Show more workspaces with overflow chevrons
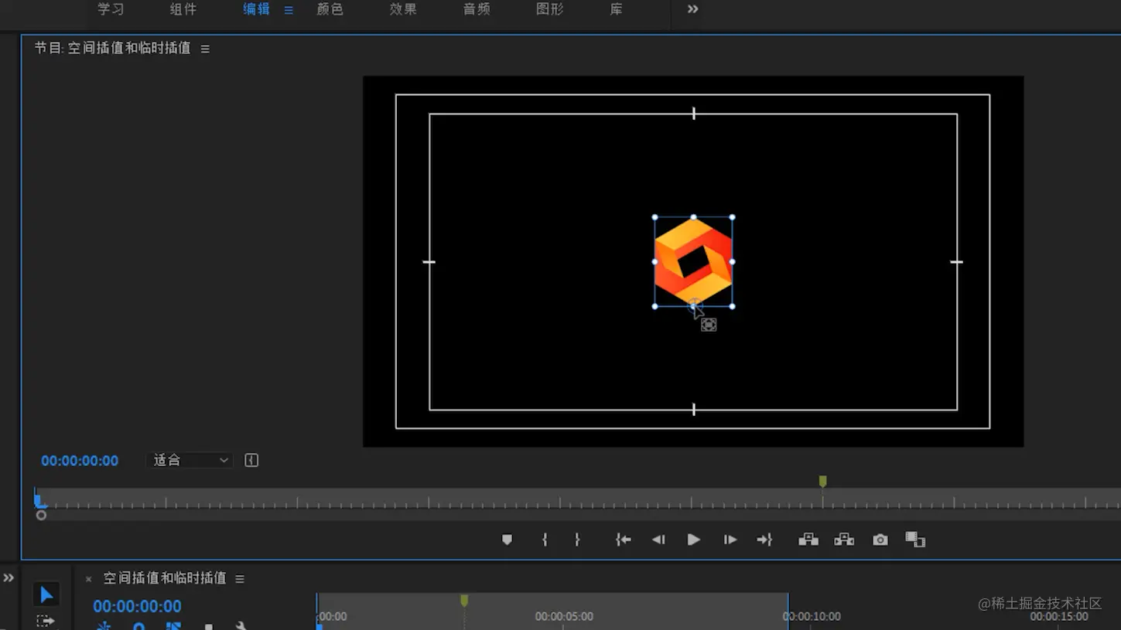Screen dimensions: 1121x630 pyautogui.click(x=692, y=9)
